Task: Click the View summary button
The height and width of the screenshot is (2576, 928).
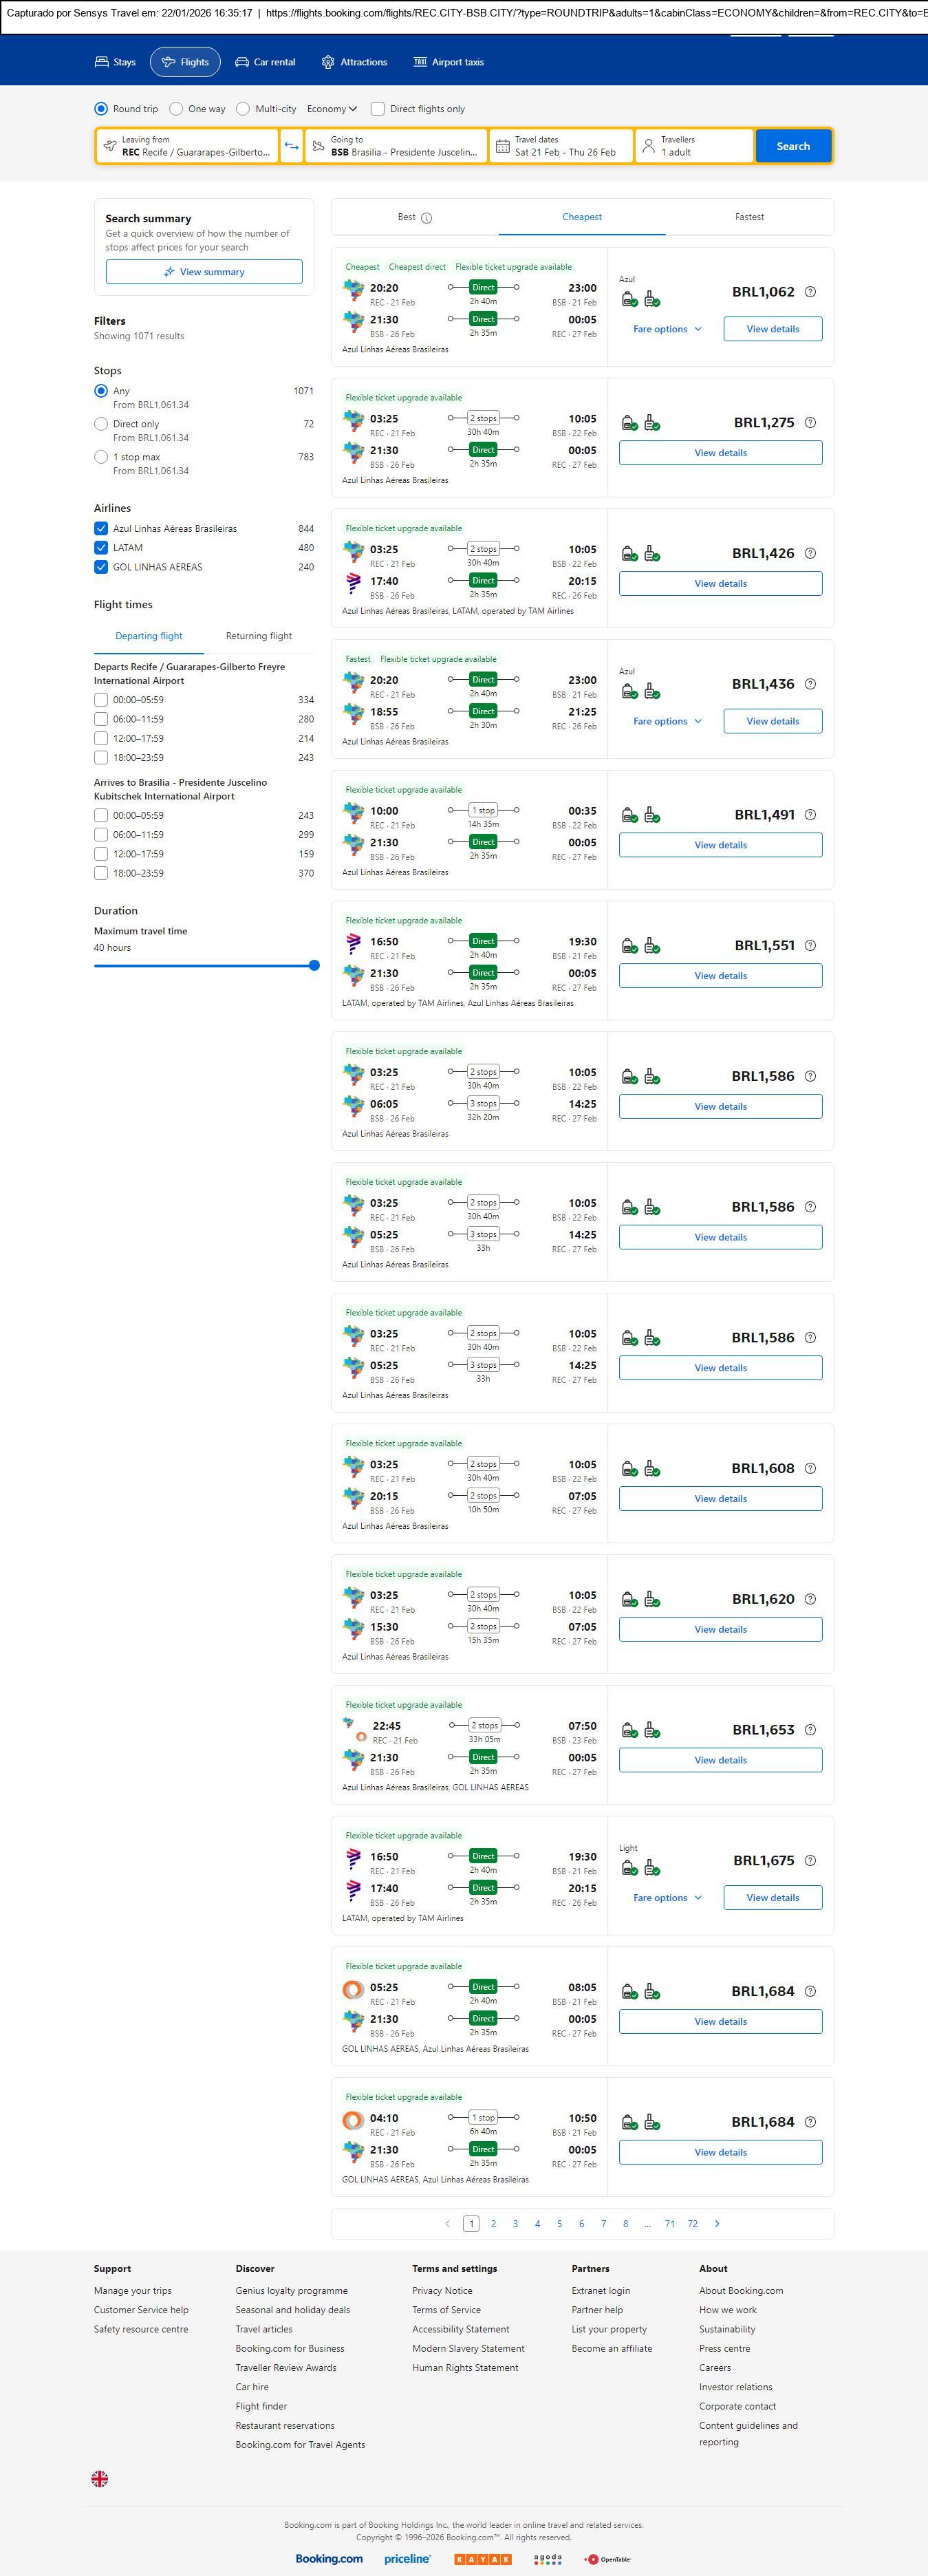Action: click(204, 272)
